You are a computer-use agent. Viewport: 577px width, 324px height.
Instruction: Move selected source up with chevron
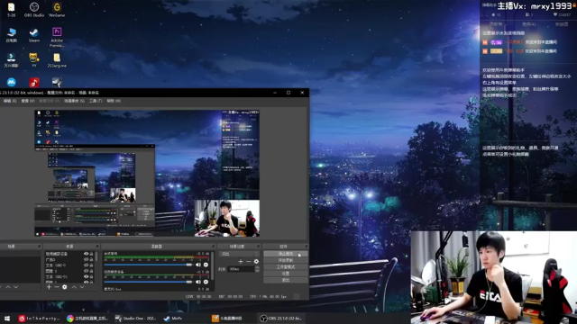[74, 287]
